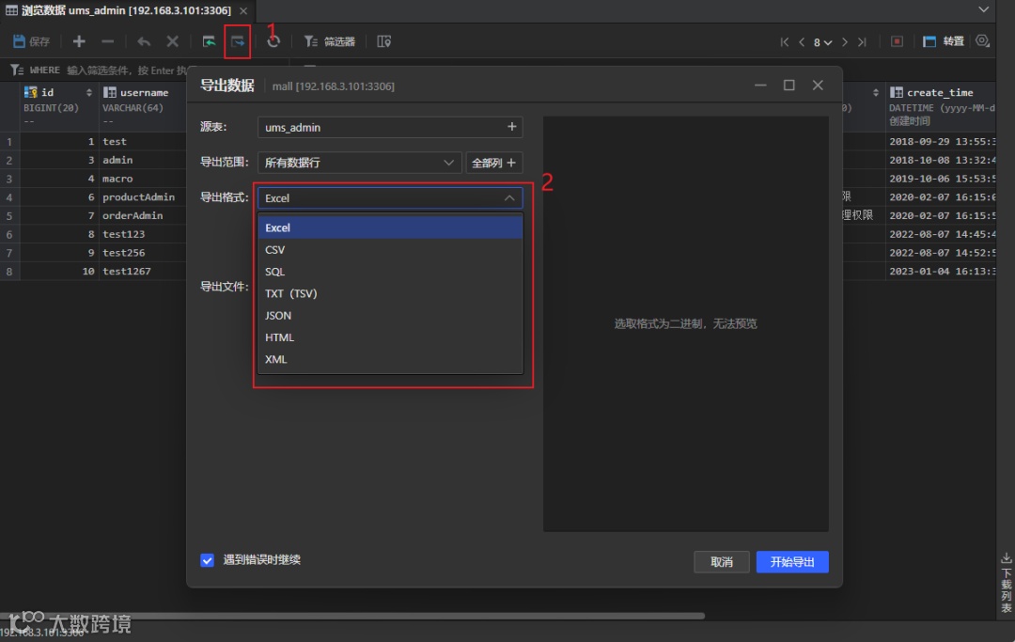Toggle 遇到错误时继续 checkbox

pos(207,560)
